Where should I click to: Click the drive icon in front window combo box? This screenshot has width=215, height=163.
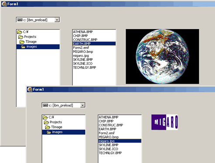pyautogui.click(x=45, y=105)
